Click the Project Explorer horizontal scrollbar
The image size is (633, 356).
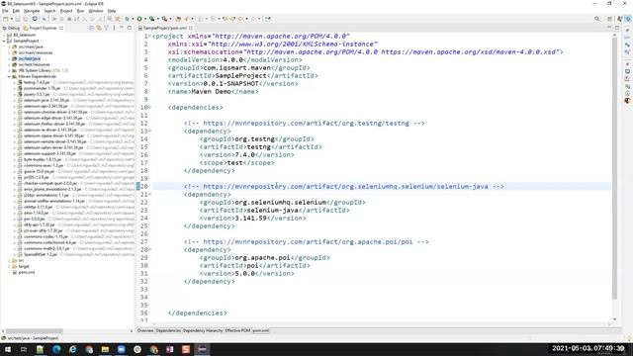pos(35,331)
